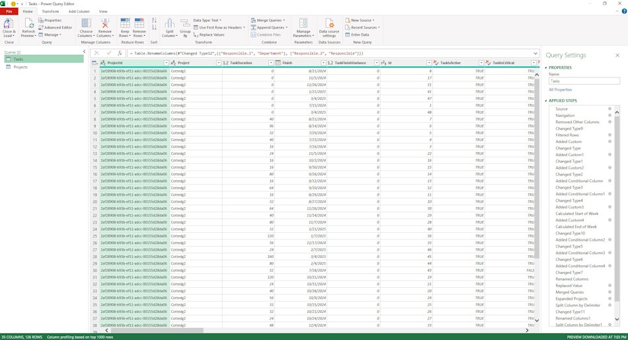Click the table corner menu icon
The height and width of the screenshot is (340, 628).
pos(95,63)
